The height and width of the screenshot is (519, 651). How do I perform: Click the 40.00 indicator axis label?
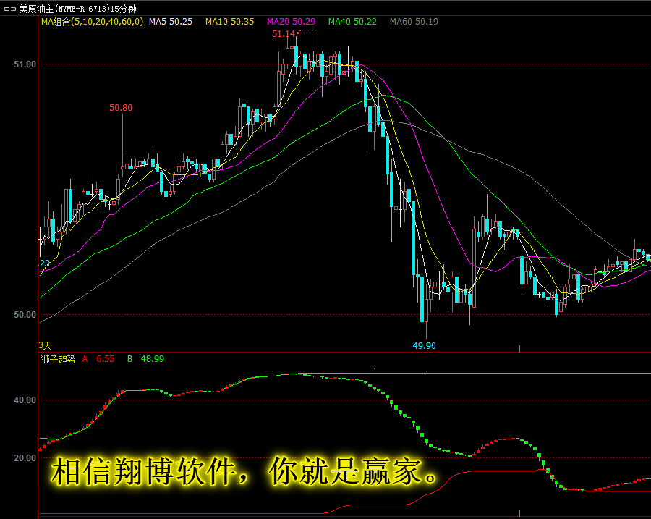coord(25,400)
